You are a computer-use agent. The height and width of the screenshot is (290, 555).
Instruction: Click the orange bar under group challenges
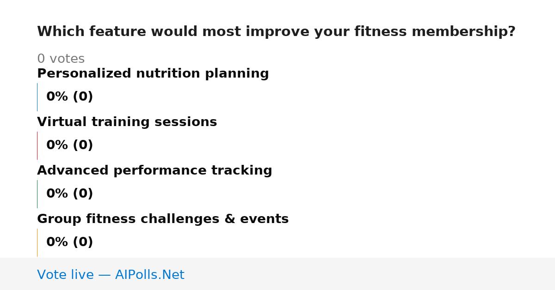[37, 242]
